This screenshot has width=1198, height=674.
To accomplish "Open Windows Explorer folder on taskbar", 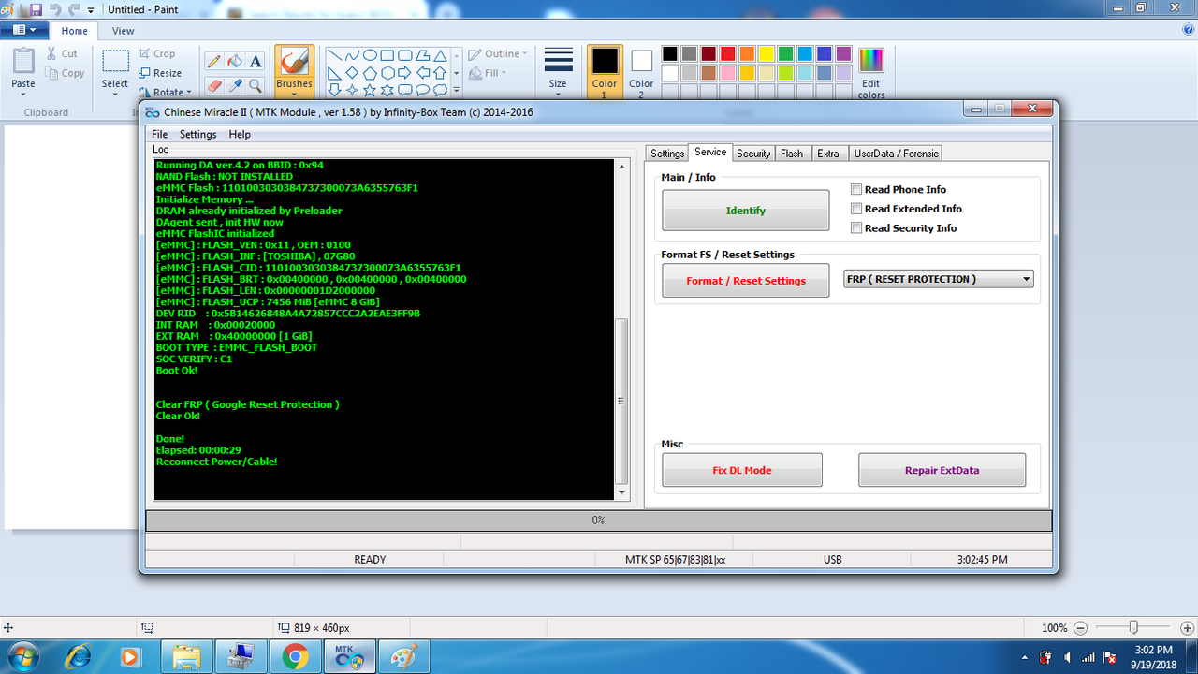I will (x=188, y=657).
